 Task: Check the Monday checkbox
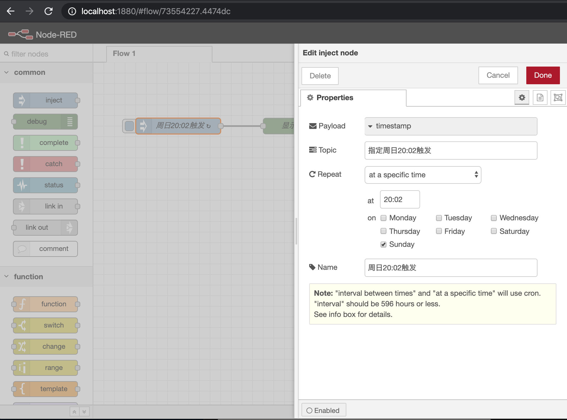(x=383, y=218)
